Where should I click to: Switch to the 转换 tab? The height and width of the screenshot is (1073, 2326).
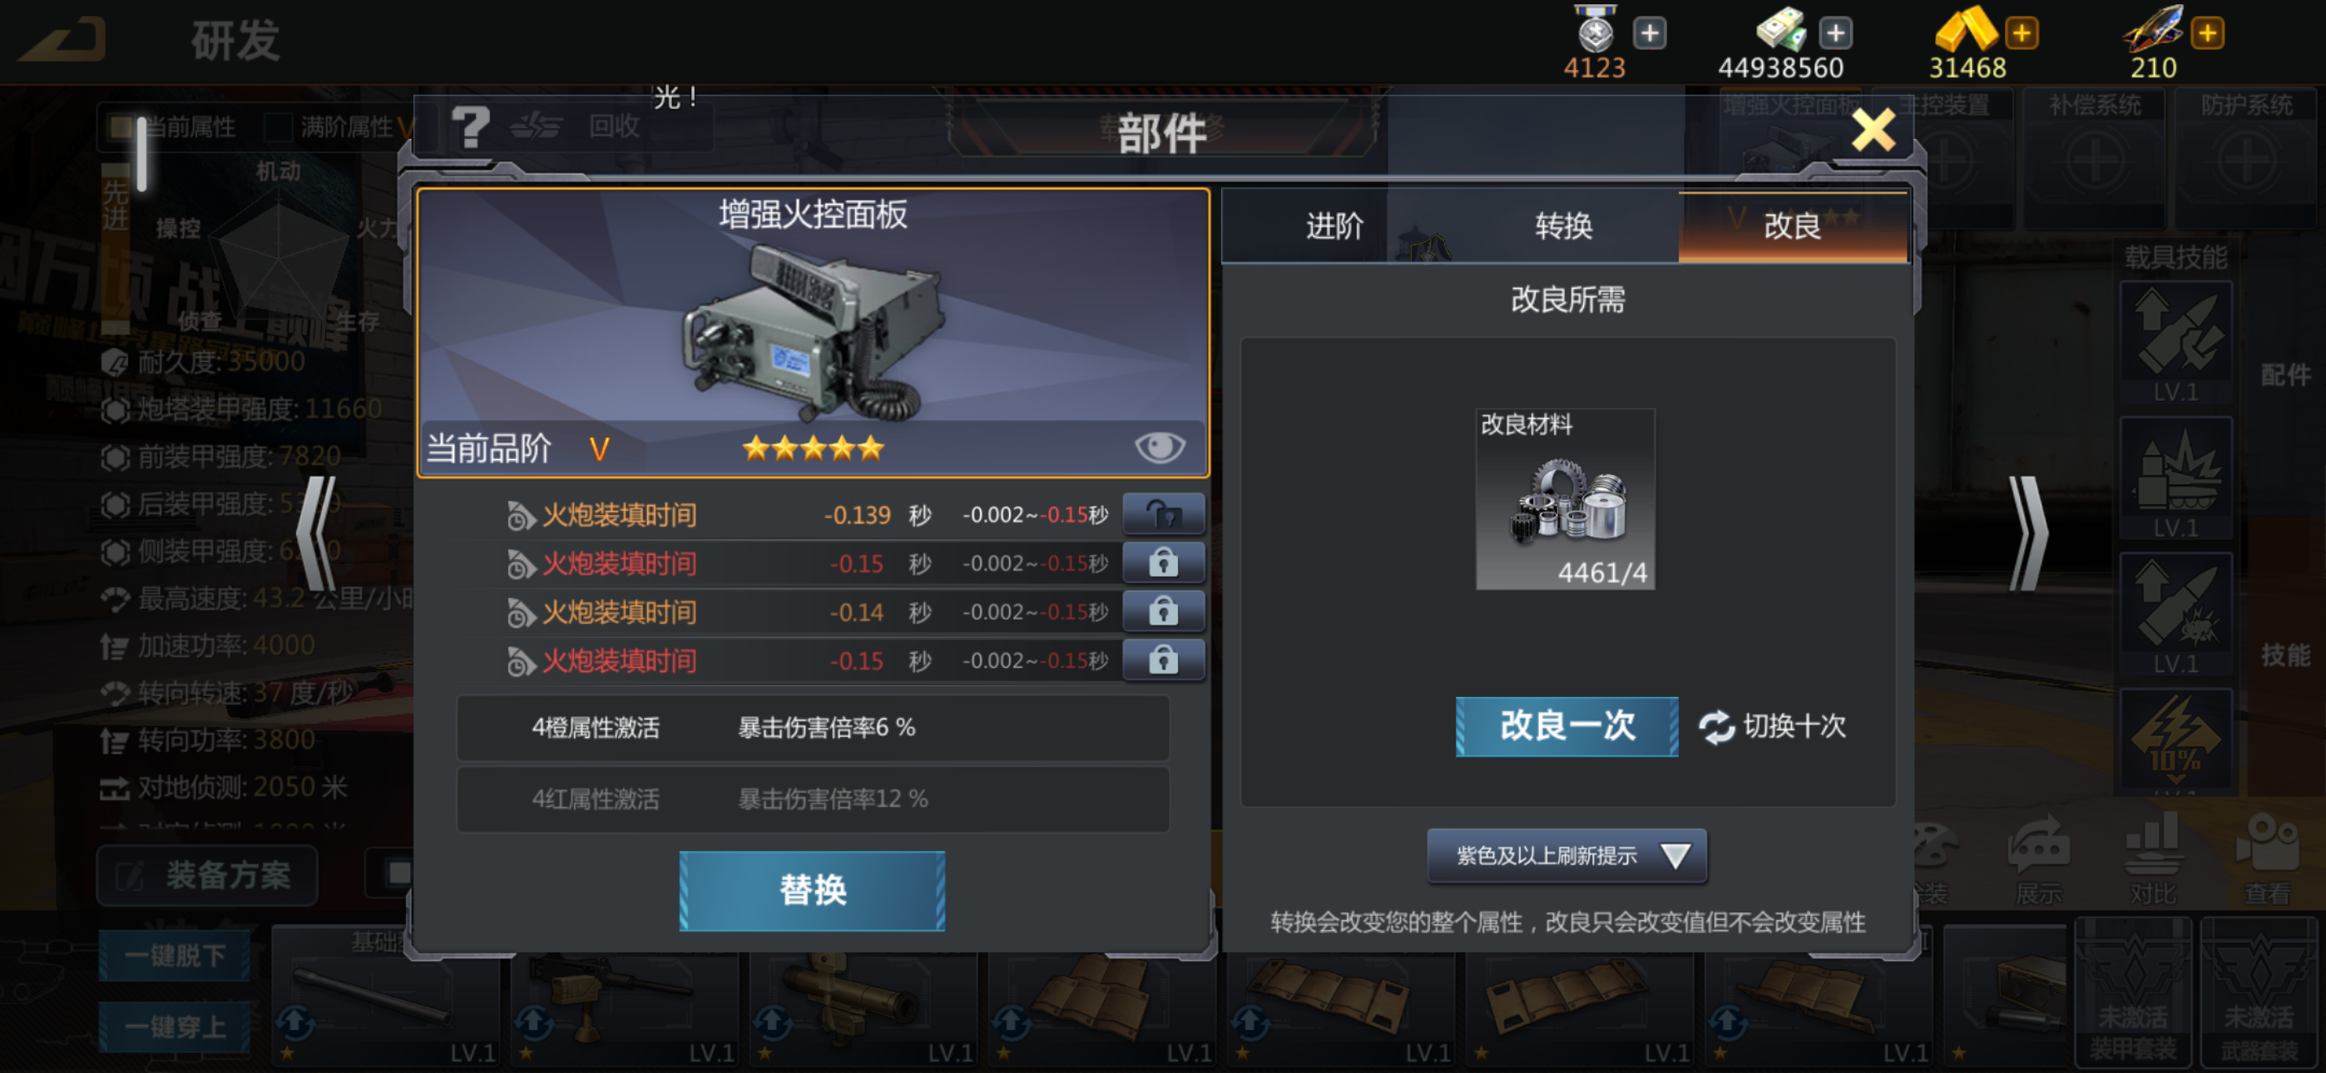tap(1564, 225)
